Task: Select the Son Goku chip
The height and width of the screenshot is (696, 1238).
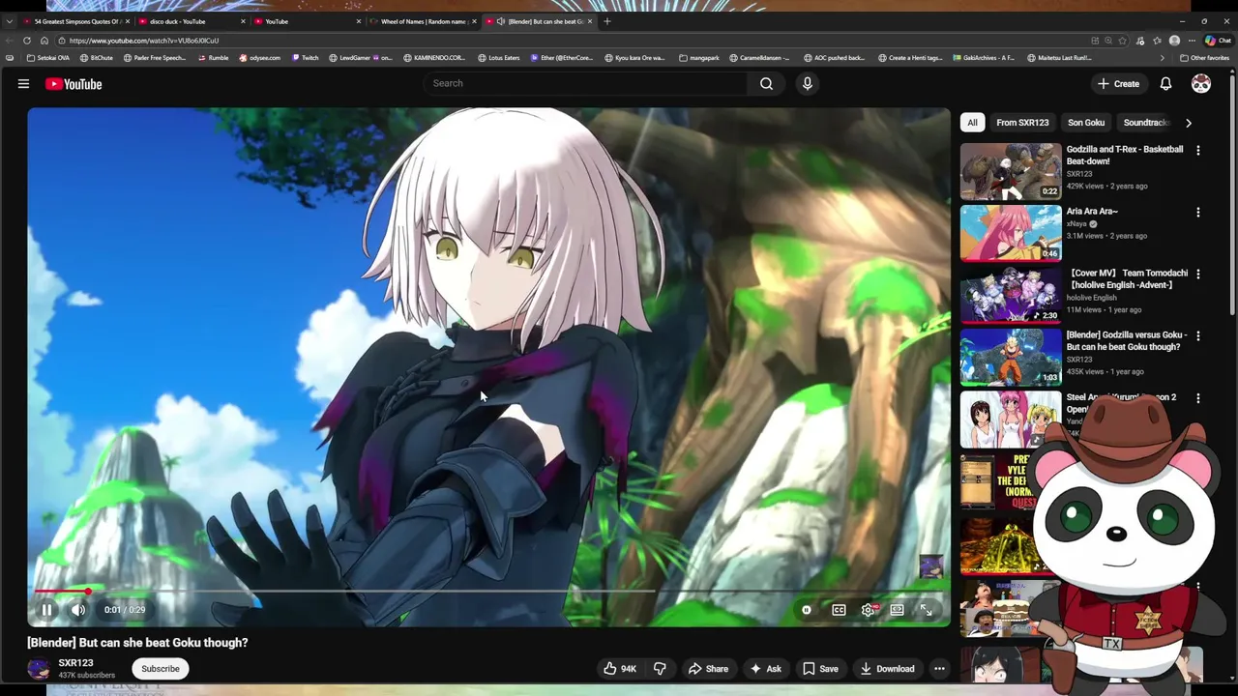Action: (1086, 123)
